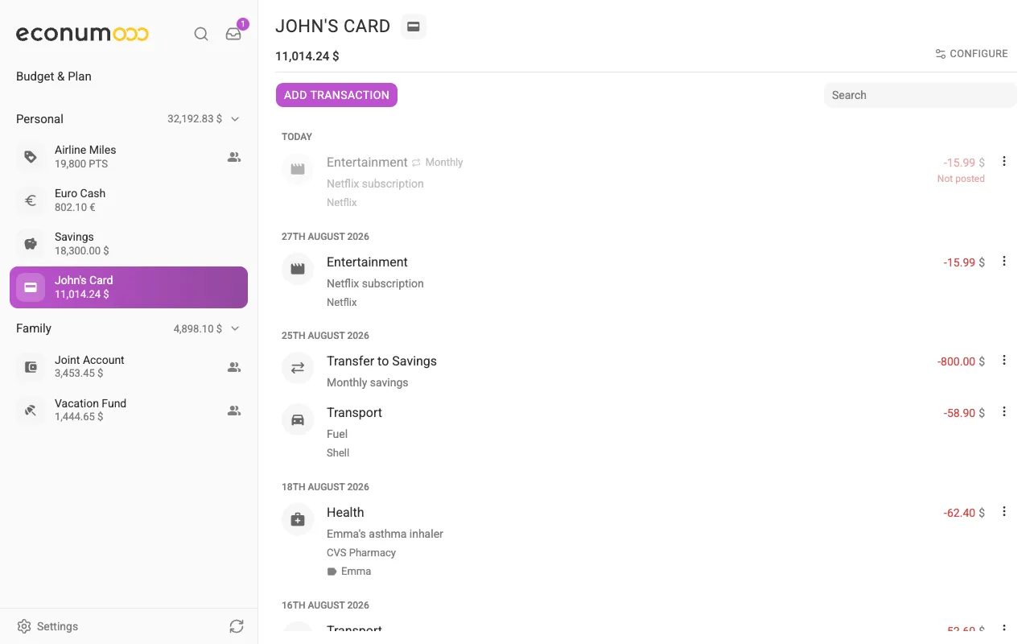Click the 11,014.24 $ header balance
Viewport: 1030px width, 644px height.
(307, 56)
